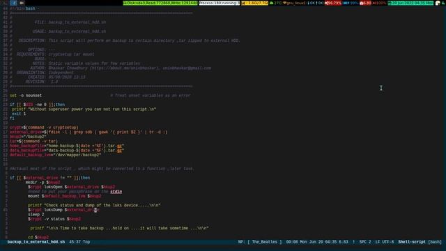The width and height of the screenshot is (446, 251).
Task: Click the blue battery 99% indicator
Action: click(x=351, y=3)
